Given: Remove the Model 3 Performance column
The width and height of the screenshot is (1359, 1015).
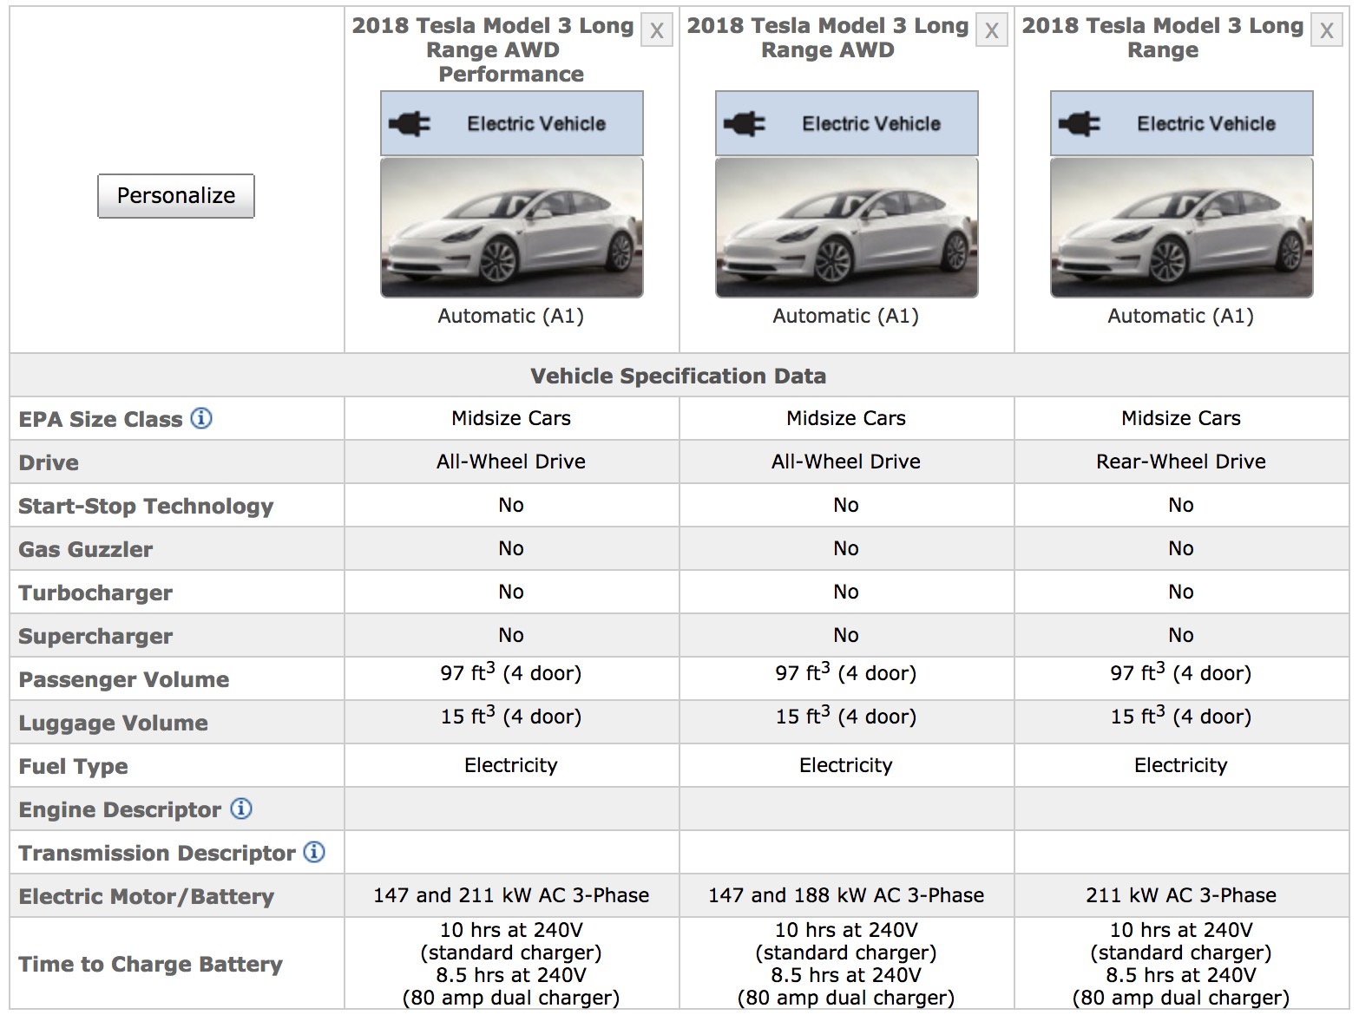Looking at the screenshot, I should coord(657,29).
